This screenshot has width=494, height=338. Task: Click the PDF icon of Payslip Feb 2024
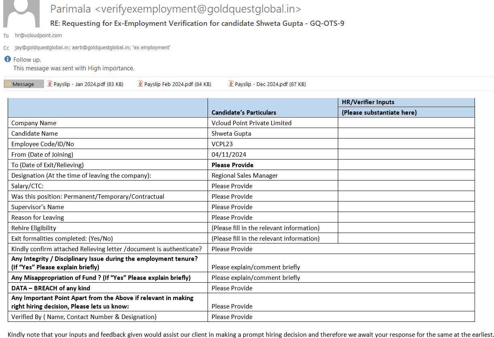[x=140, y=84]
